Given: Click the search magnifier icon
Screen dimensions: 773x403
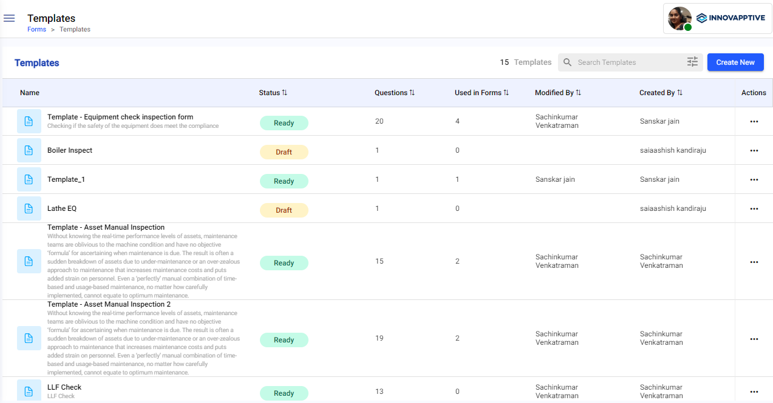Looking at the screenshot, I should click(567, 62).
